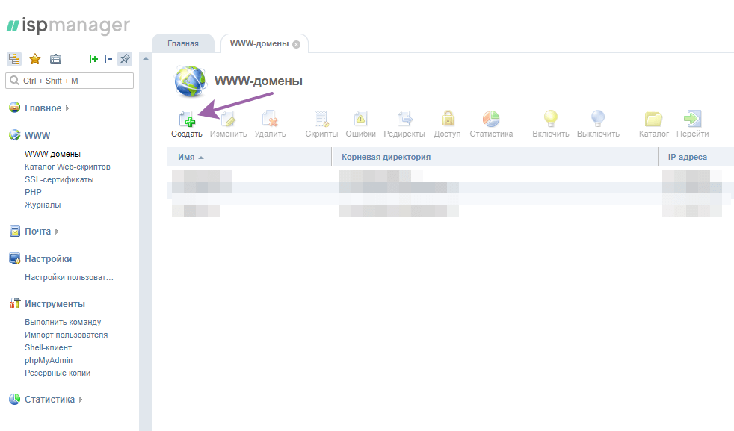Screen dimensions: 734x431
Task: Click the Доступ padlock icon
Action: 447,120
